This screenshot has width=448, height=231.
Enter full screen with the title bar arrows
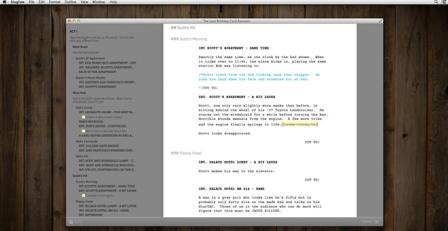(x=380, y=21)
